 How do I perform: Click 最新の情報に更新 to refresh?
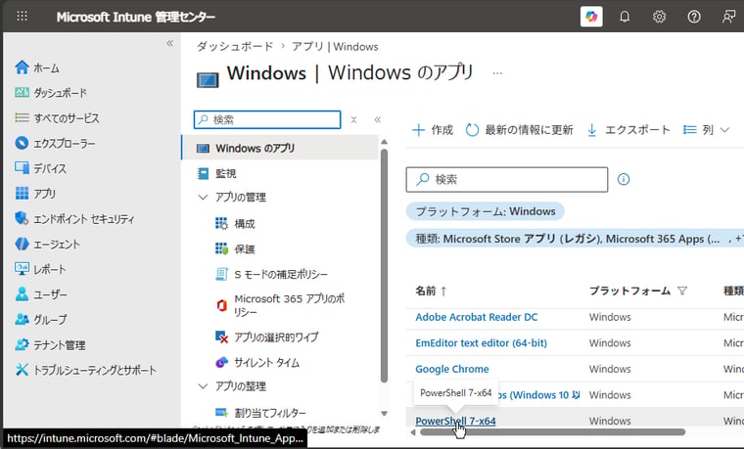(519, 129)
